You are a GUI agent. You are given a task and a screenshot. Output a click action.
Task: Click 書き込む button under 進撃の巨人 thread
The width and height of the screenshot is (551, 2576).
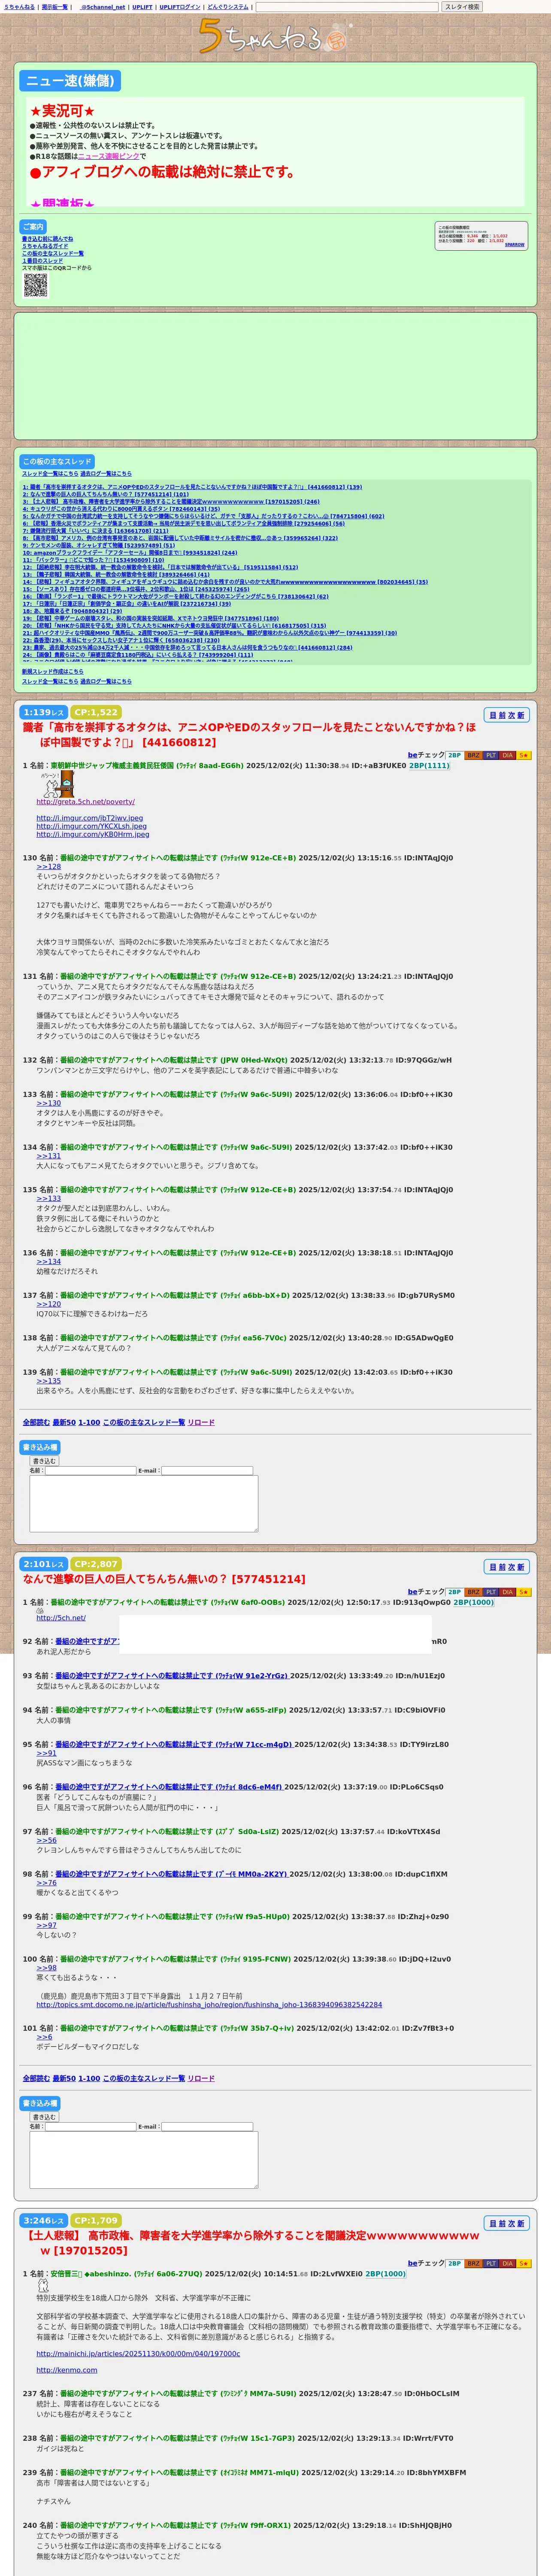[44, 2117]
